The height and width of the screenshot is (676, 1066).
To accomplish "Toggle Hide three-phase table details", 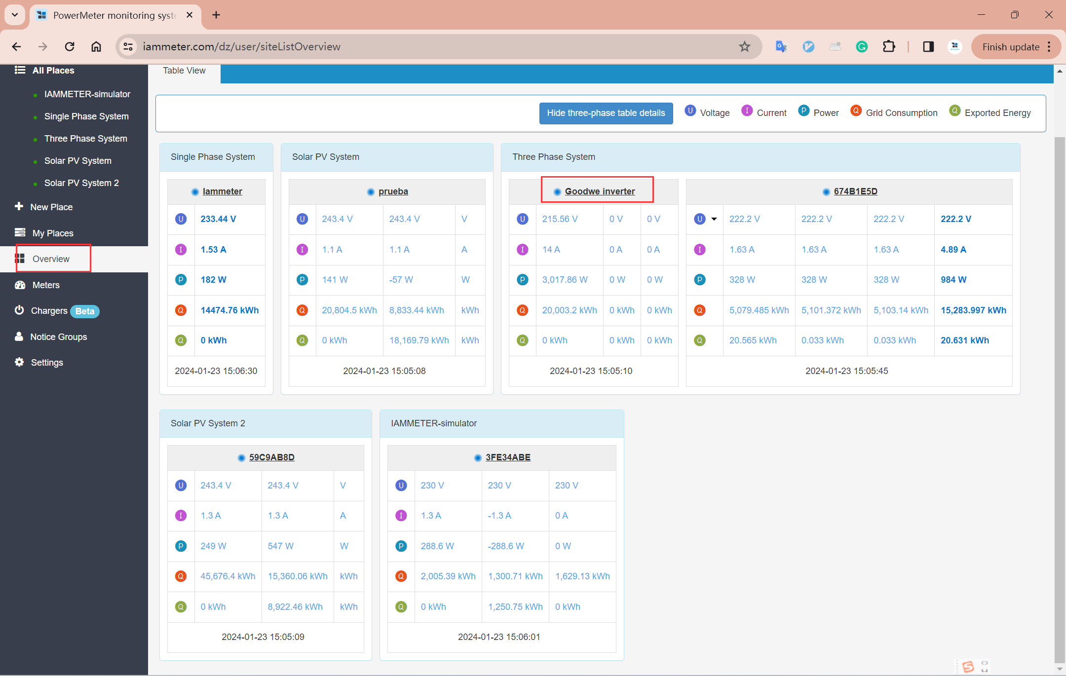I will (x=606, y=113).
